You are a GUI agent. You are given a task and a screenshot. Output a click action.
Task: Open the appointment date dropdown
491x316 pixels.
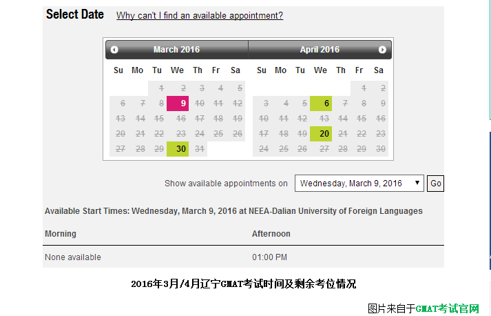[x=359, y=184]
